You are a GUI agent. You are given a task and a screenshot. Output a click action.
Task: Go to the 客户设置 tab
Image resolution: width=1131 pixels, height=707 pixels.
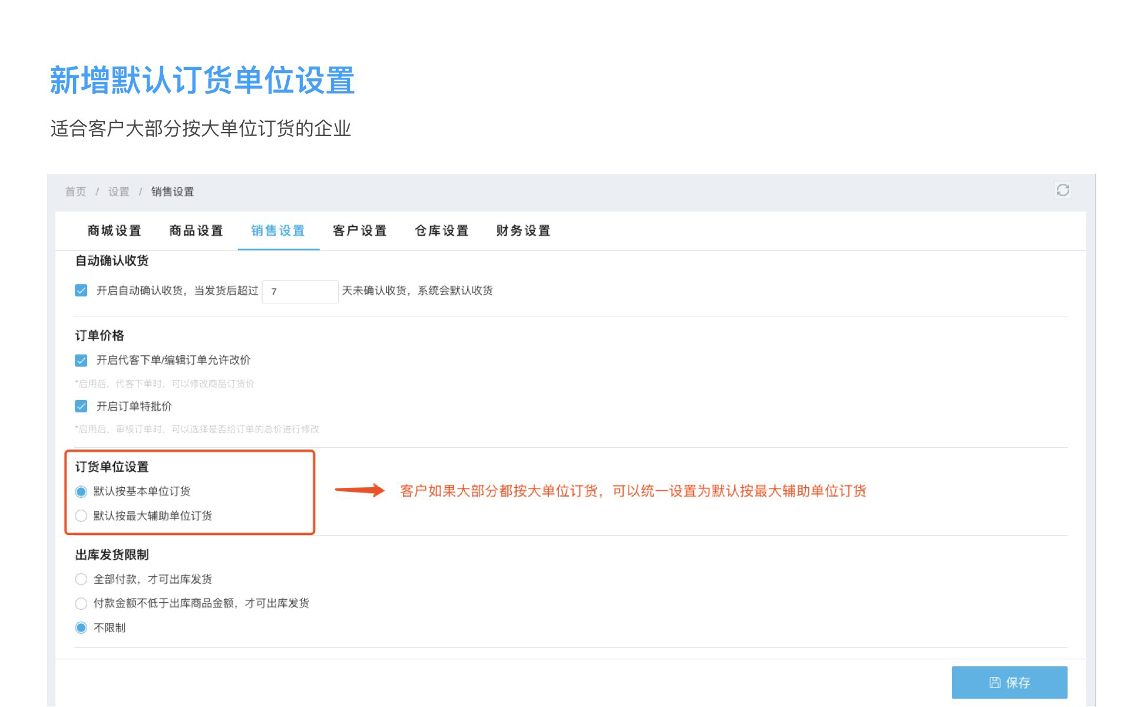click(360, 231)
